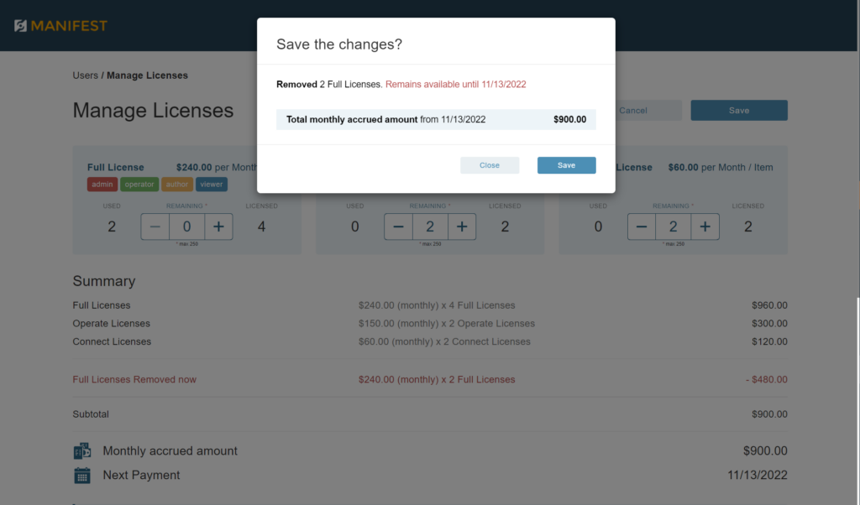Click minus on the middle license stepper
Image resolution: width=860 pixels, height=505 pixels.
click(x=398, y=226)
